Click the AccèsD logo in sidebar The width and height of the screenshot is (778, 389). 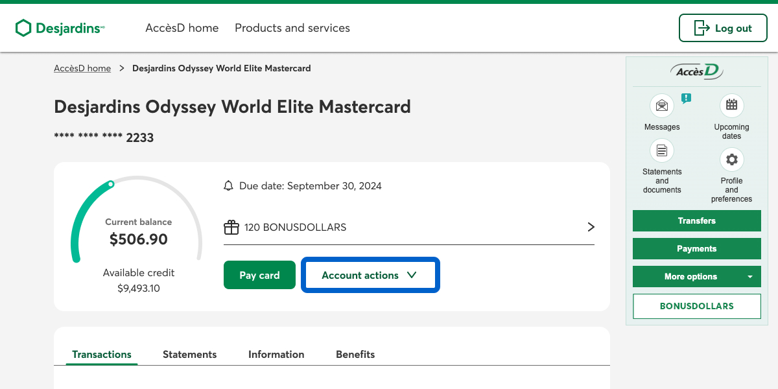point(696,71)
